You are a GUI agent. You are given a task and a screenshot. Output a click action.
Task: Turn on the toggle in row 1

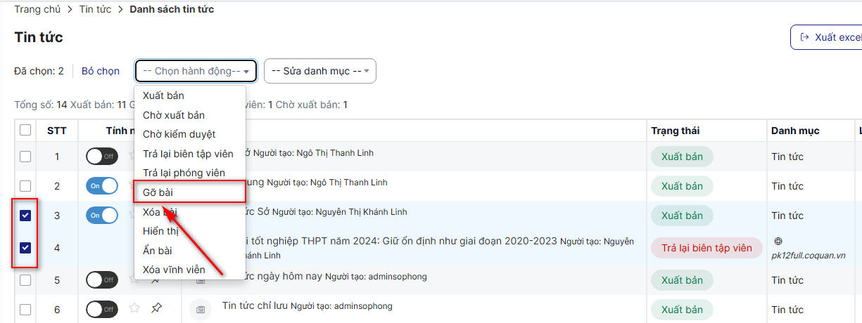(102, 156)
